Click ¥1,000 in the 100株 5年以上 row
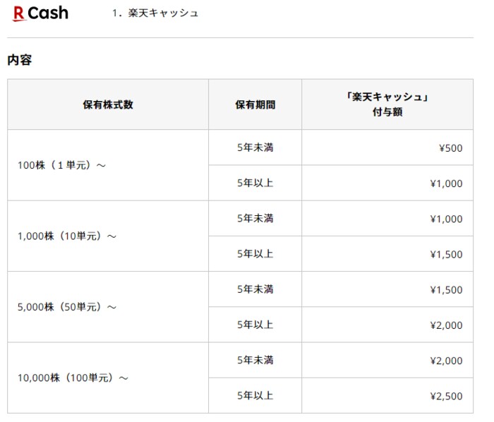This screenshot has width=494, height=422. (446, 183)
